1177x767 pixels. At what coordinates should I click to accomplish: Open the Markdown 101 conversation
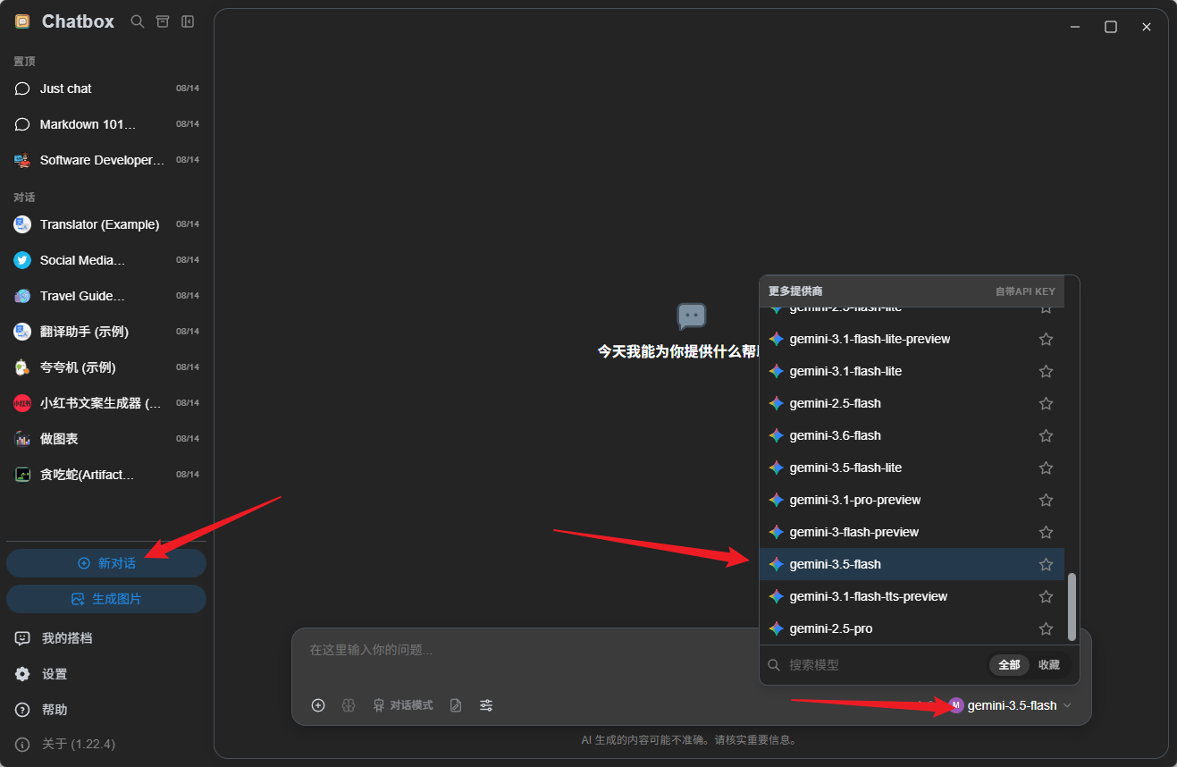click(106, 124)
